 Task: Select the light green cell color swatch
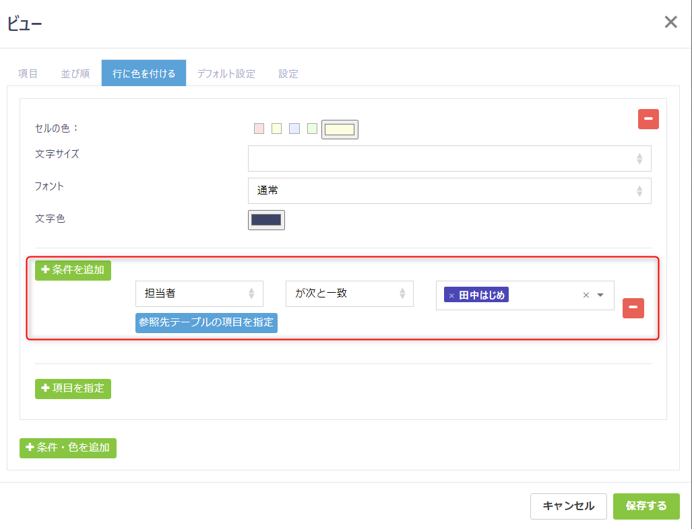(x=312, y=129)
